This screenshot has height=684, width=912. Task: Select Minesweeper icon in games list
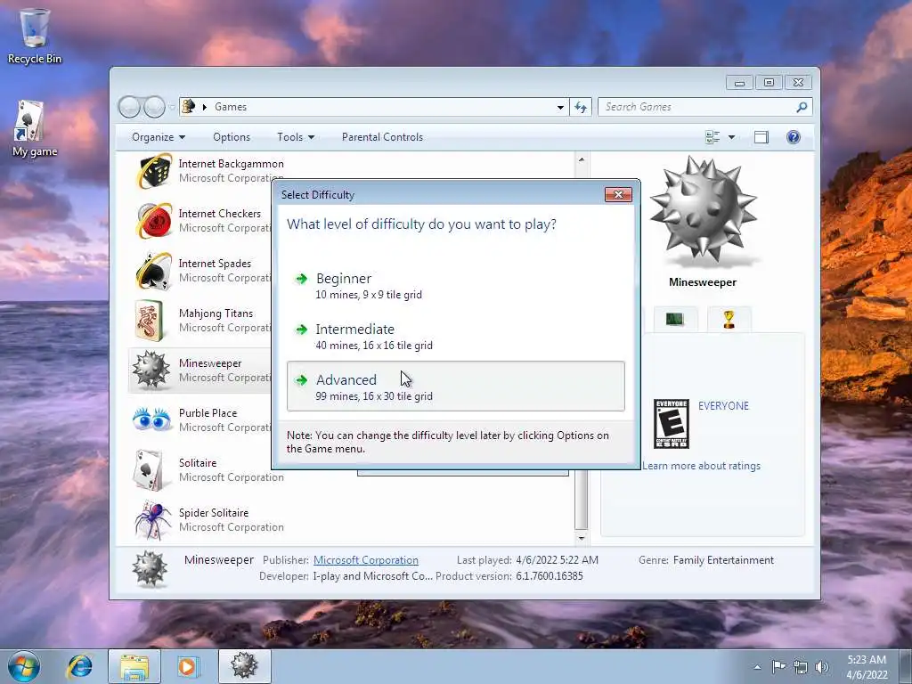click(x=151, y=370)
